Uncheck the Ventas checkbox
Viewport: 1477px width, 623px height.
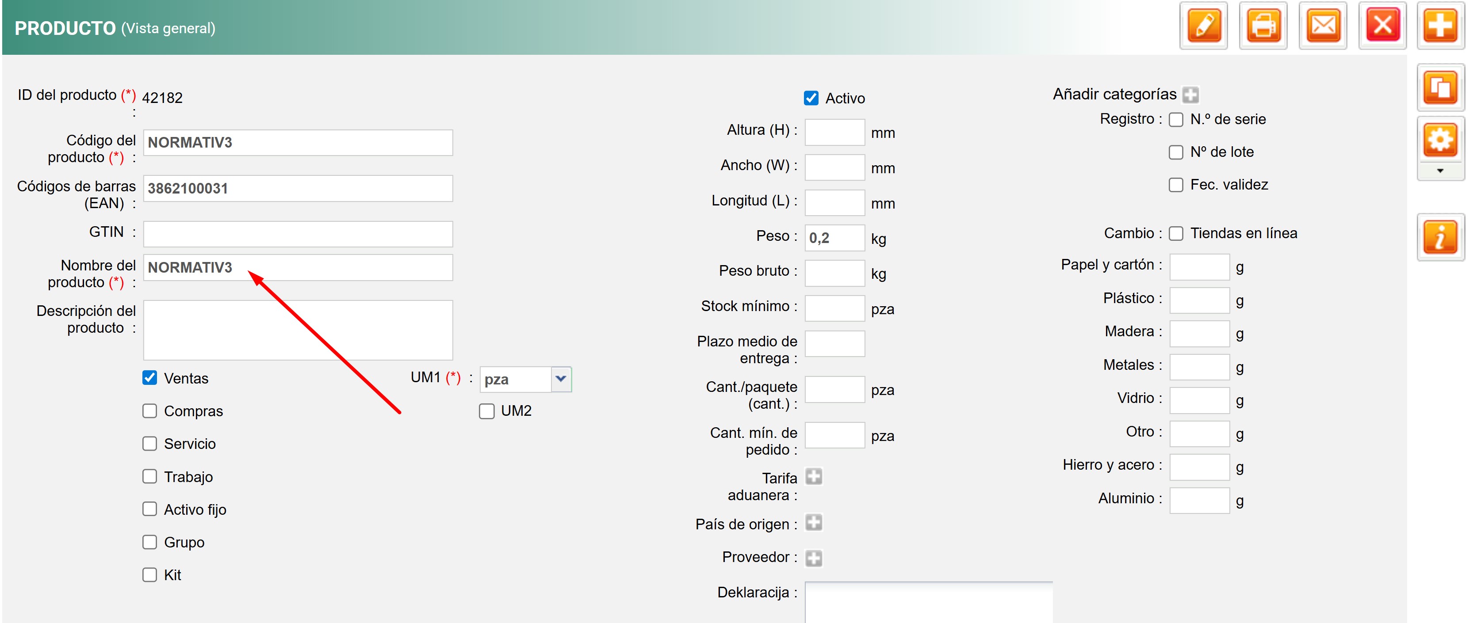(149, 378)
